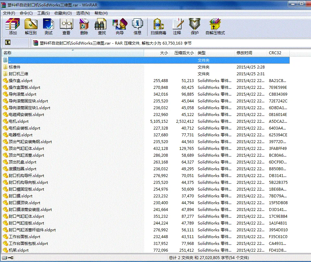Click the 机架.sldprt file icon

6,250
